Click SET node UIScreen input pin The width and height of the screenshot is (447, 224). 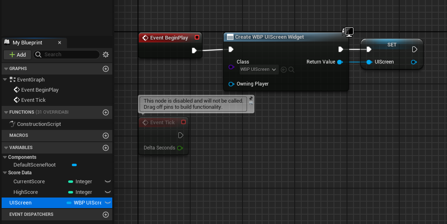pyautogui.click(x=369, y=62)
